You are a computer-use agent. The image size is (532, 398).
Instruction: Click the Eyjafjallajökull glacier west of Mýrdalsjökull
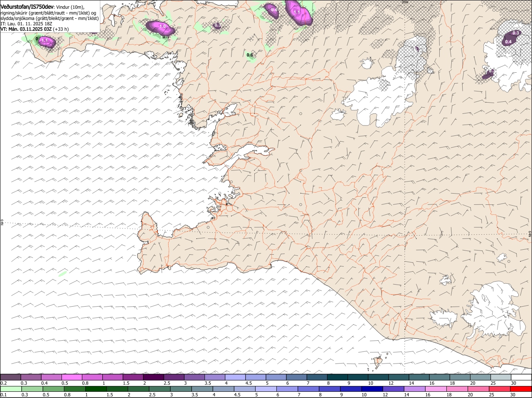443,318
